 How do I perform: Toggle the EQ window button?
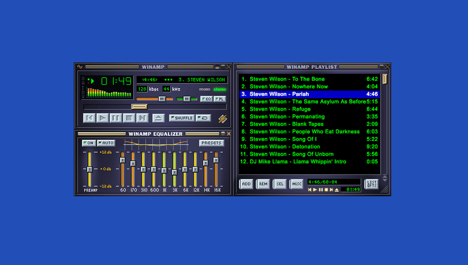click(207, 99)
